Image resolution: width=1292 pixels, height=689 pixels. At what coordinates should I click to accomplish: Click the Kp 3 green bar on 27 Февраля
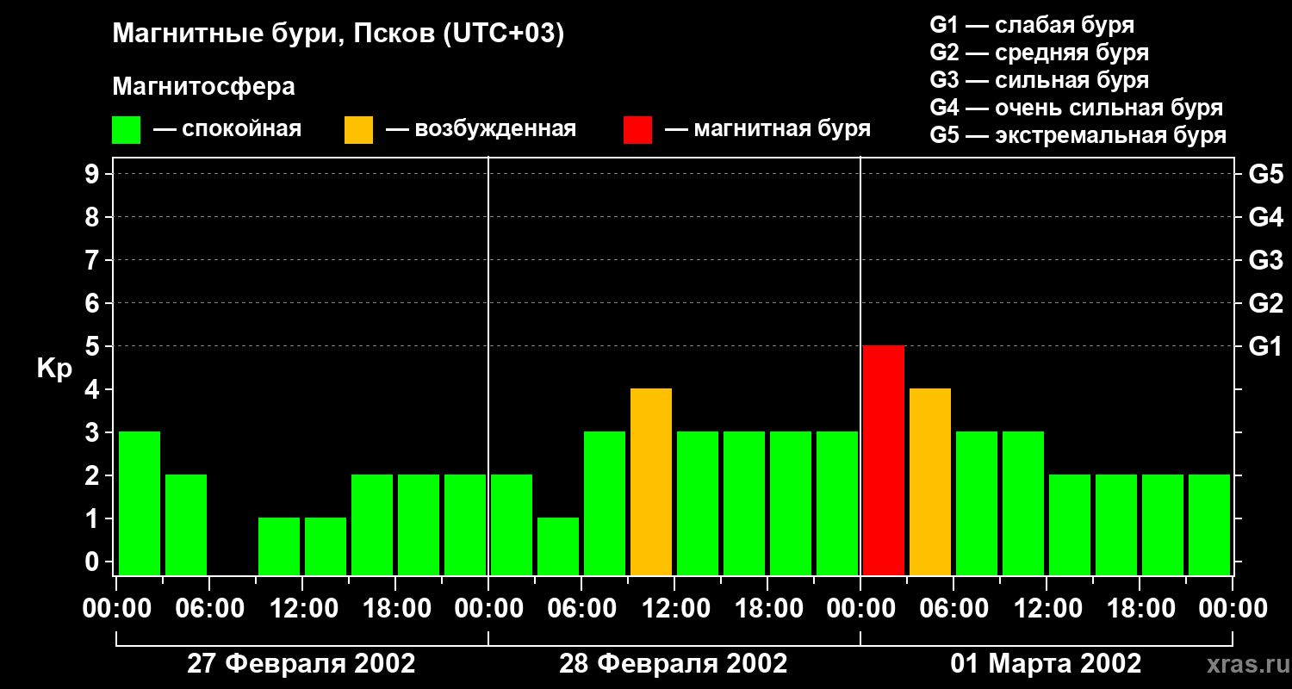(x=140, y=503)
